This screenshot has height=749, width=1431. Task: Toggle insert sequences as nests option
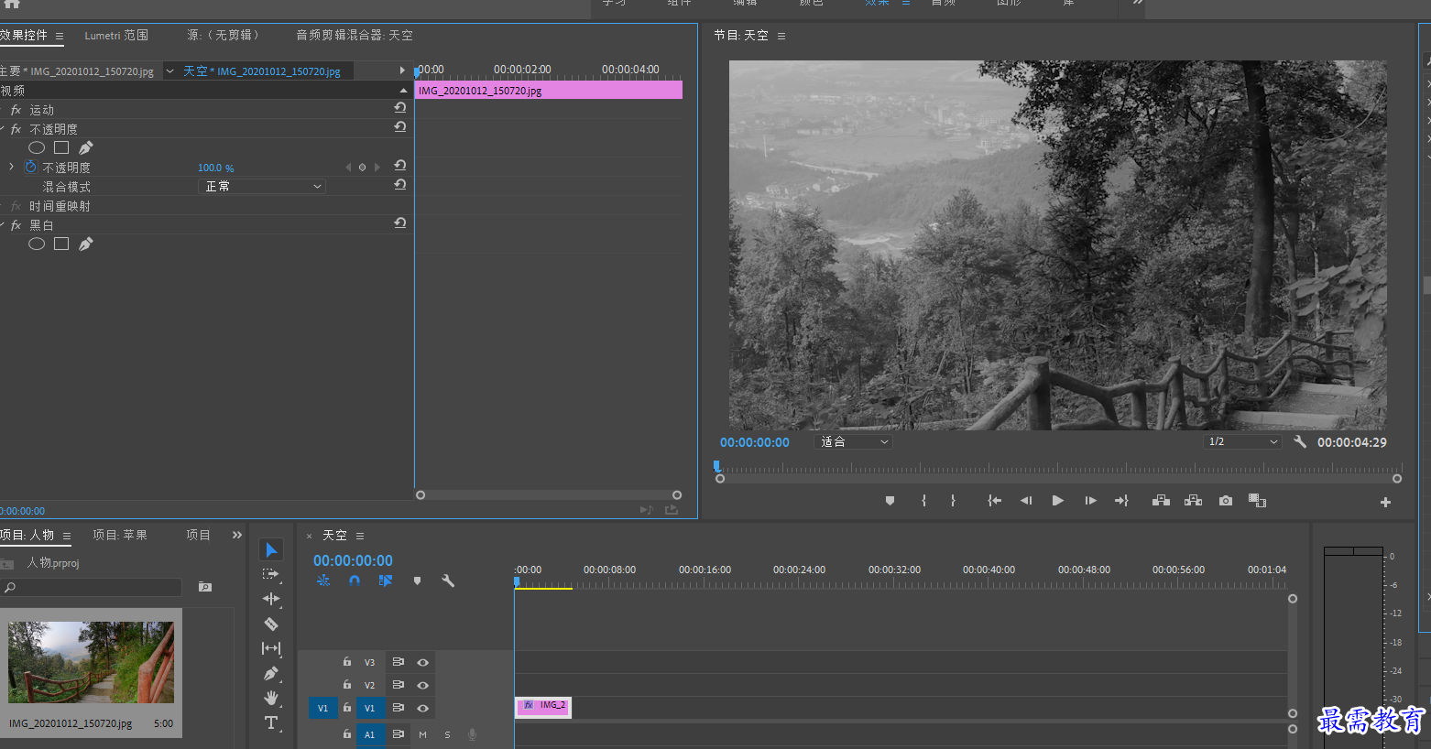tap(323, 581)
